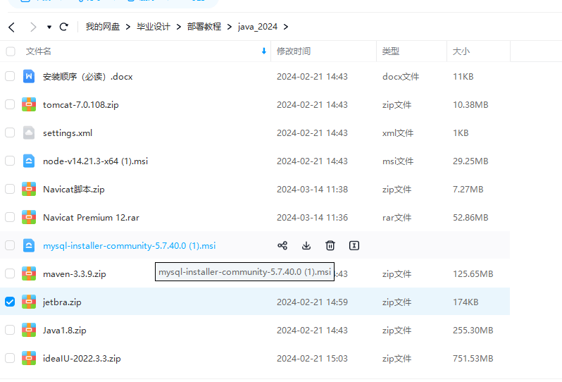Sort by the 修改时间 column header

294,51
